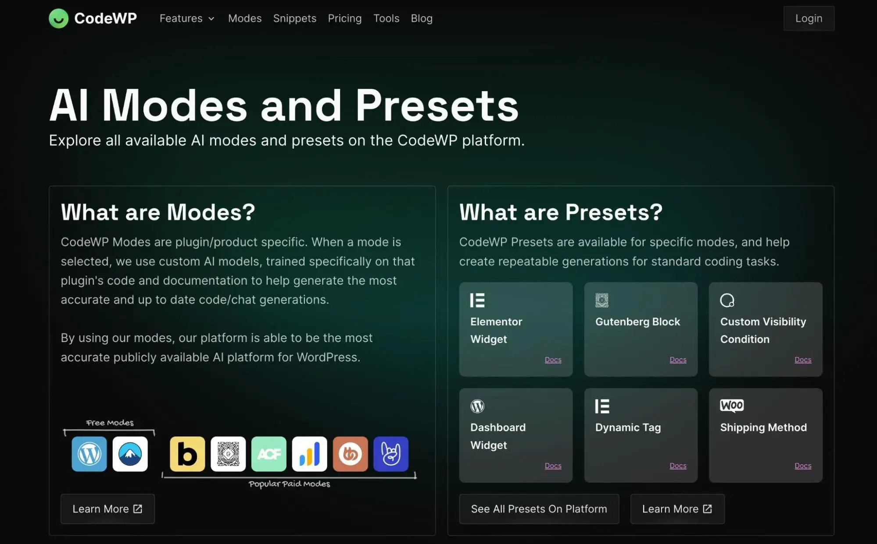
Task: Open Docs link for Shipping Method
Action: point(802,466)
